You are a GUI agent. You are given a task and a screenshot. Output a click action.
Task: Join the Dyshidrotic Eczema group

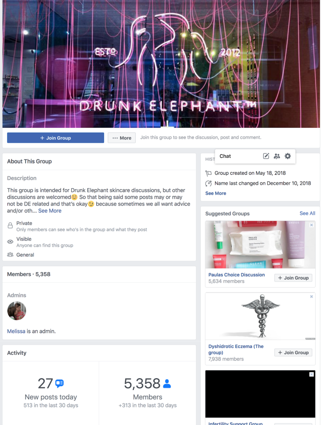293,352
